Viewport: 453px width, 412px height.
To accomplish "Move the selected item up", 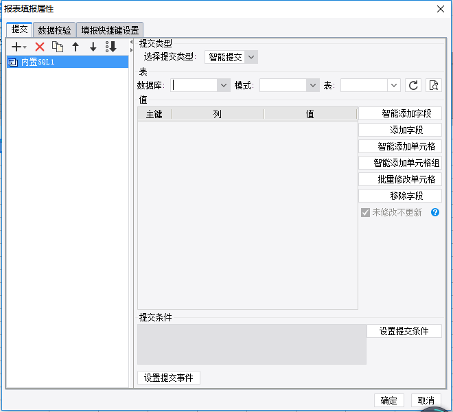I will click(x=75, y=47).
